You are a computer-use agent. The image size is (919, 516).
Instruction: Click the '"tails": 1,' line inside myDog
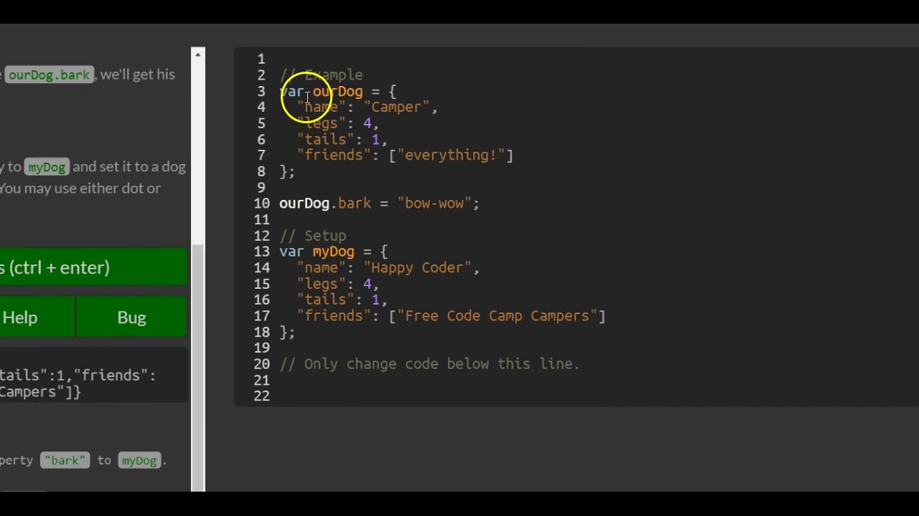coord(342,300)
